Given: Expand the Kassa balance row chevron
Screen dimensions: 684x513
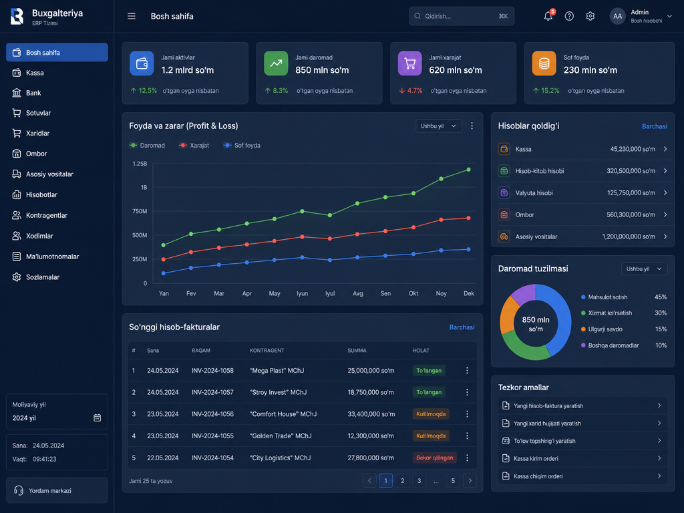Looking at the screenshot, I should coord(665,149).
